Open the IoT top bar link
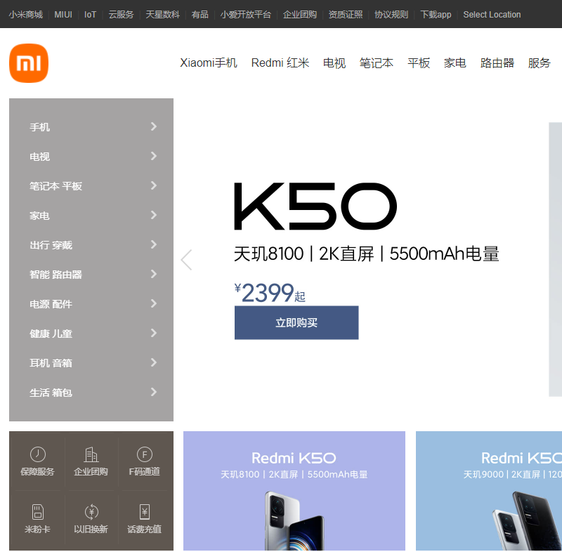562x552 pixels. tap(91, 15)
